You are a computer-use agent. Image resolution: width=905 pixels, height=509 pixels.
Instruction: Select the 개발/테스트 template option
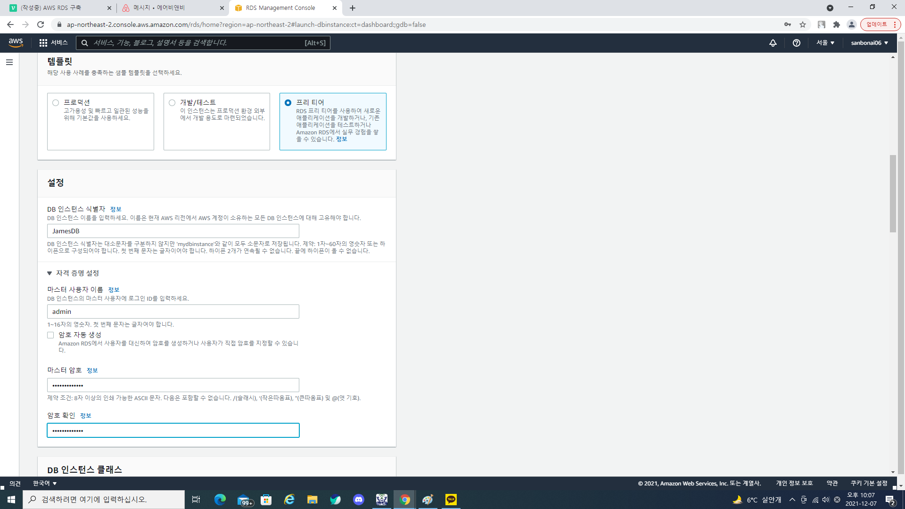[x=172, y=103]
